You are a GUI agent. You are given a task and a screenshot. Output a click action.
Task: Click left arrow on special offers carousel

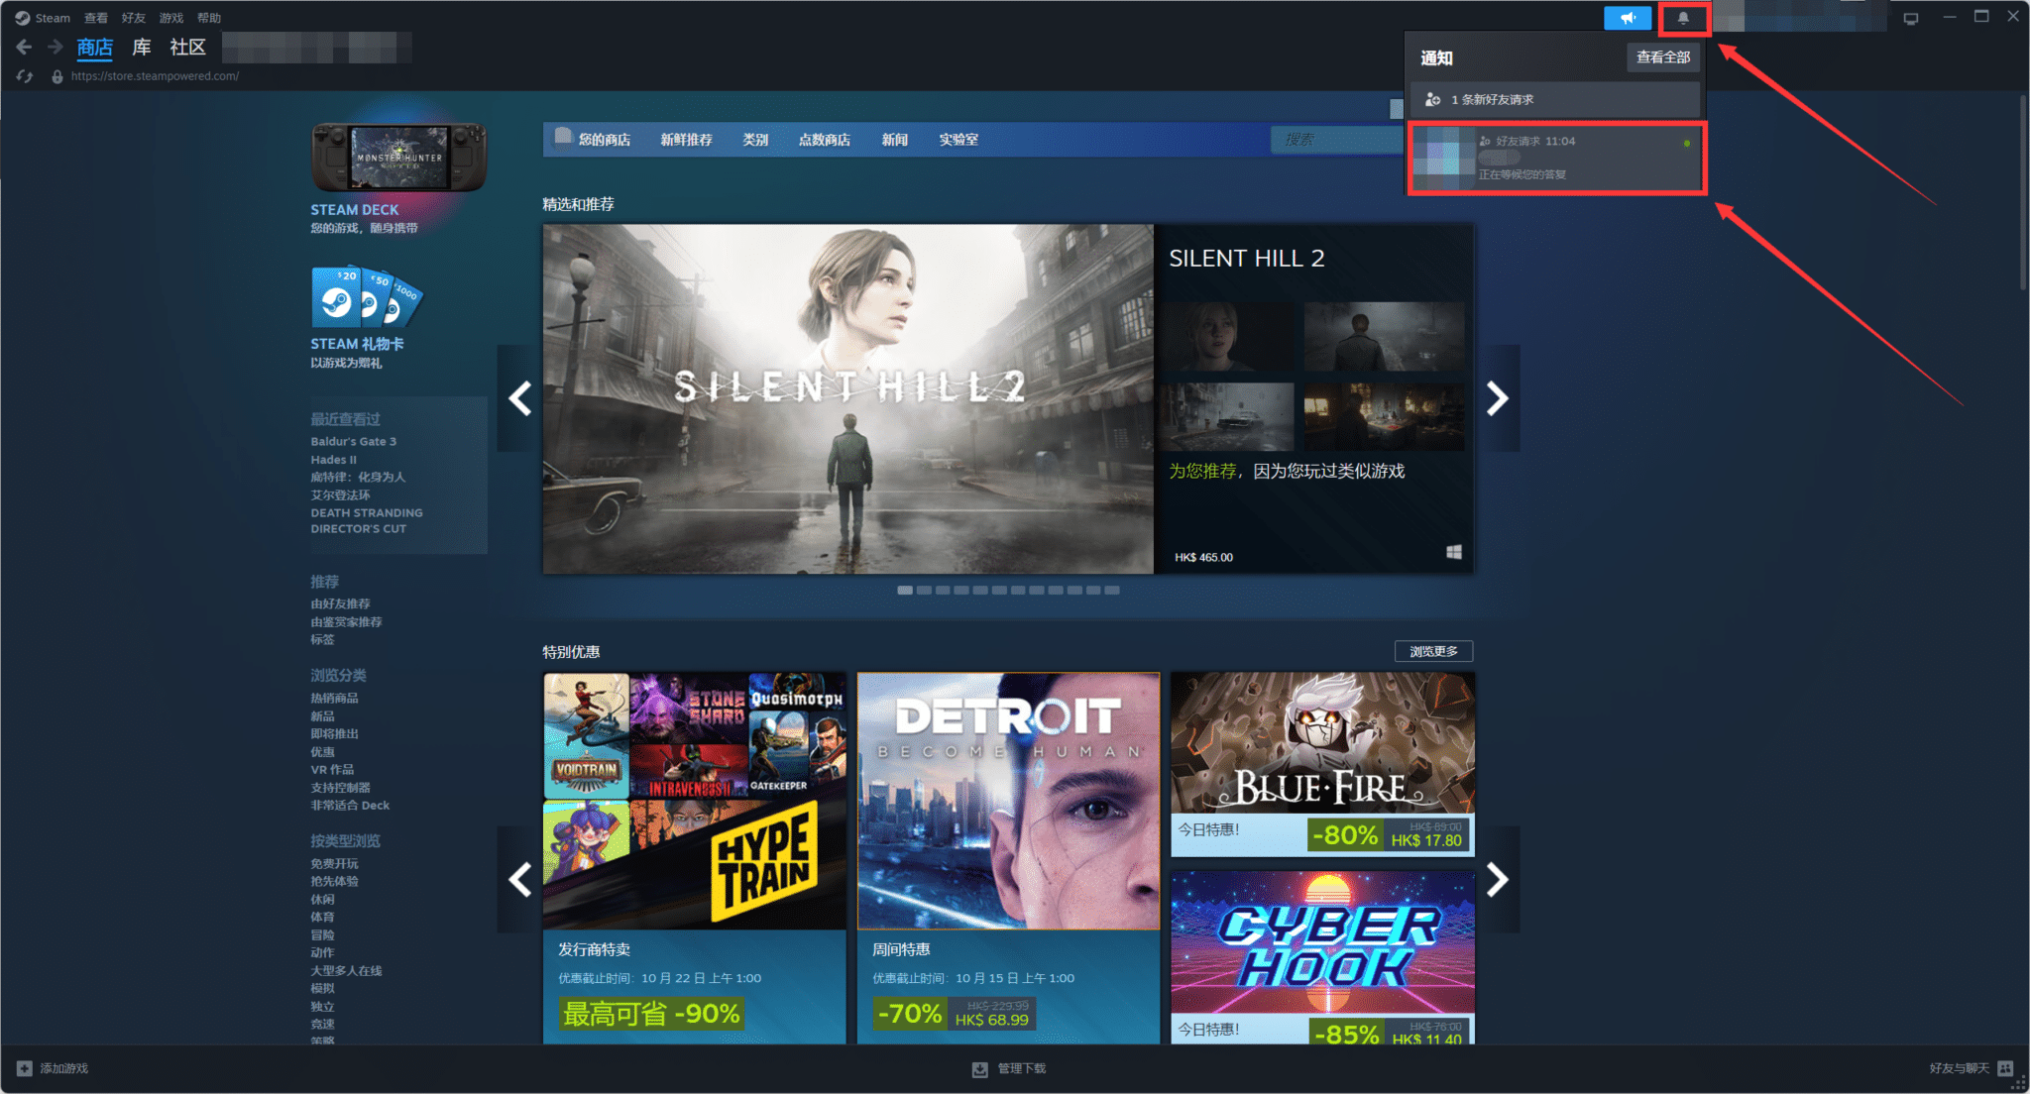pyautogui.click(x=519, y=880)
